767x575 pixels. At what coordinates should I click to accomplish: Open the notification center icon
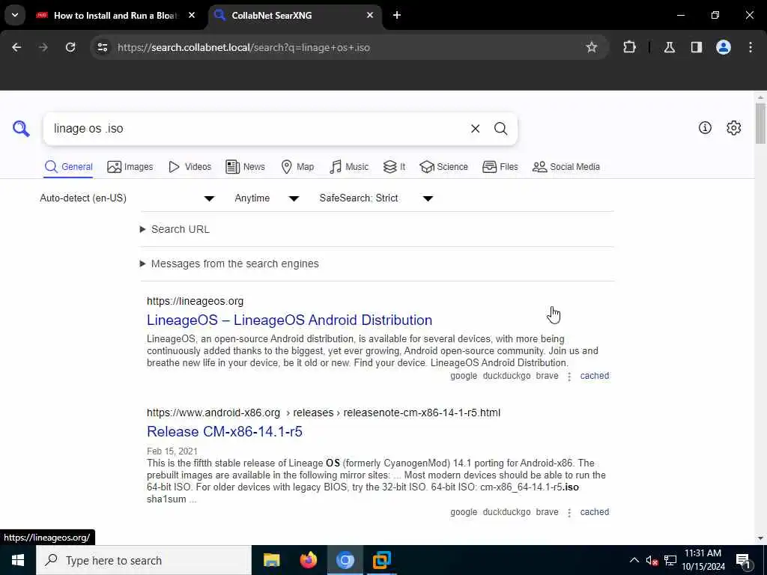[x=744, y=560]
